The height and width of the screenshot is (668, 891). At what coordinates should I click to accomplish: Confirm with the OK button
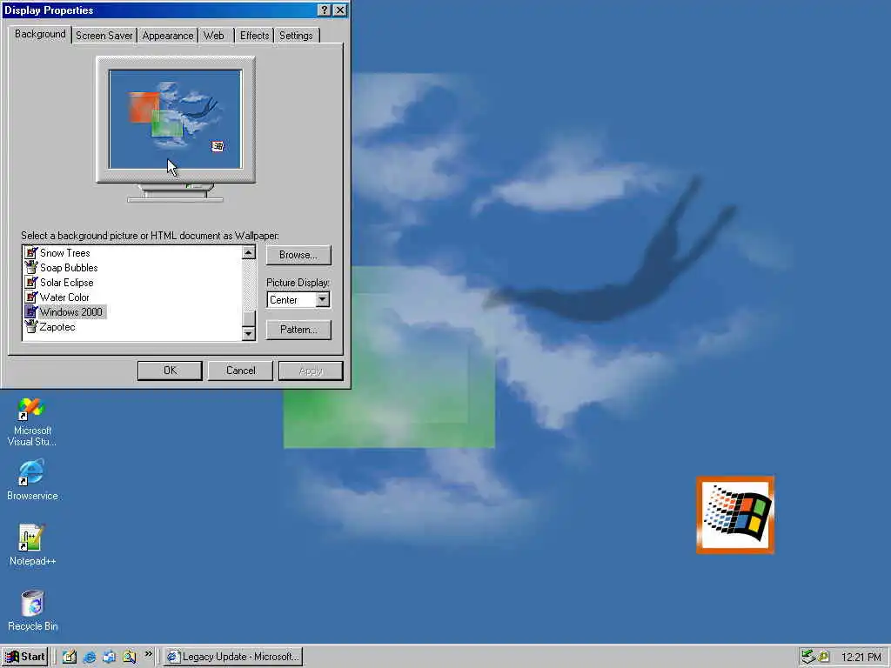tap(170, 371)
